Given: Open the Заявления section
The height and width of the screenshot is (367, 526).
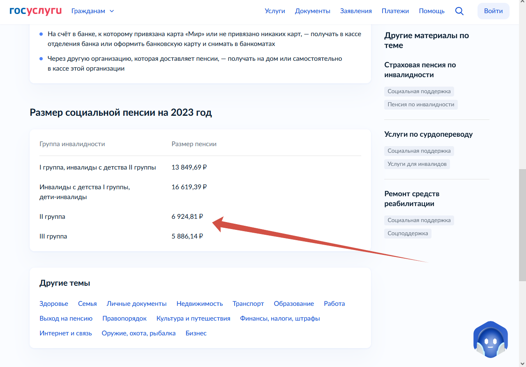Looking at the screenshot, I should 356,11.
